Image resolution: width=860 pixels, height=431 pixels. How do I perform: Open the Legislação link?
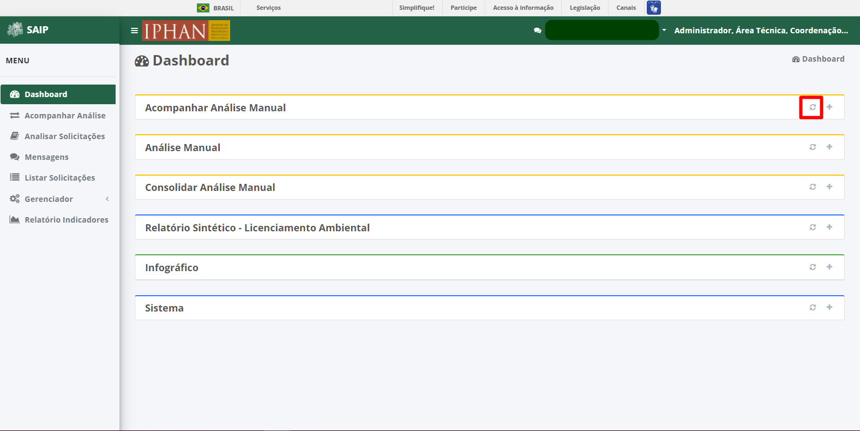(585, 8)
